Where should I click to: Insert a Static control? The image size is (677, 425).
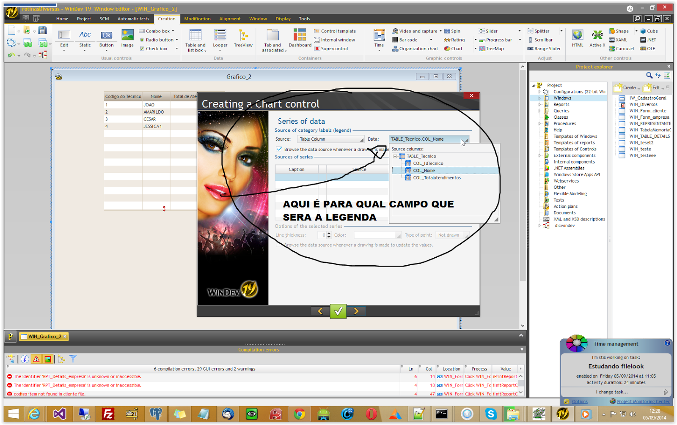tap(85, 39)
